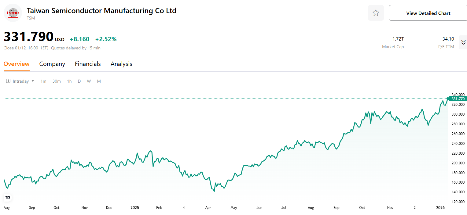Image resolution: width=467 pixels, height=215 pixels.
Task: Click the star watchlist icon
Action: [x=376, y=13]
